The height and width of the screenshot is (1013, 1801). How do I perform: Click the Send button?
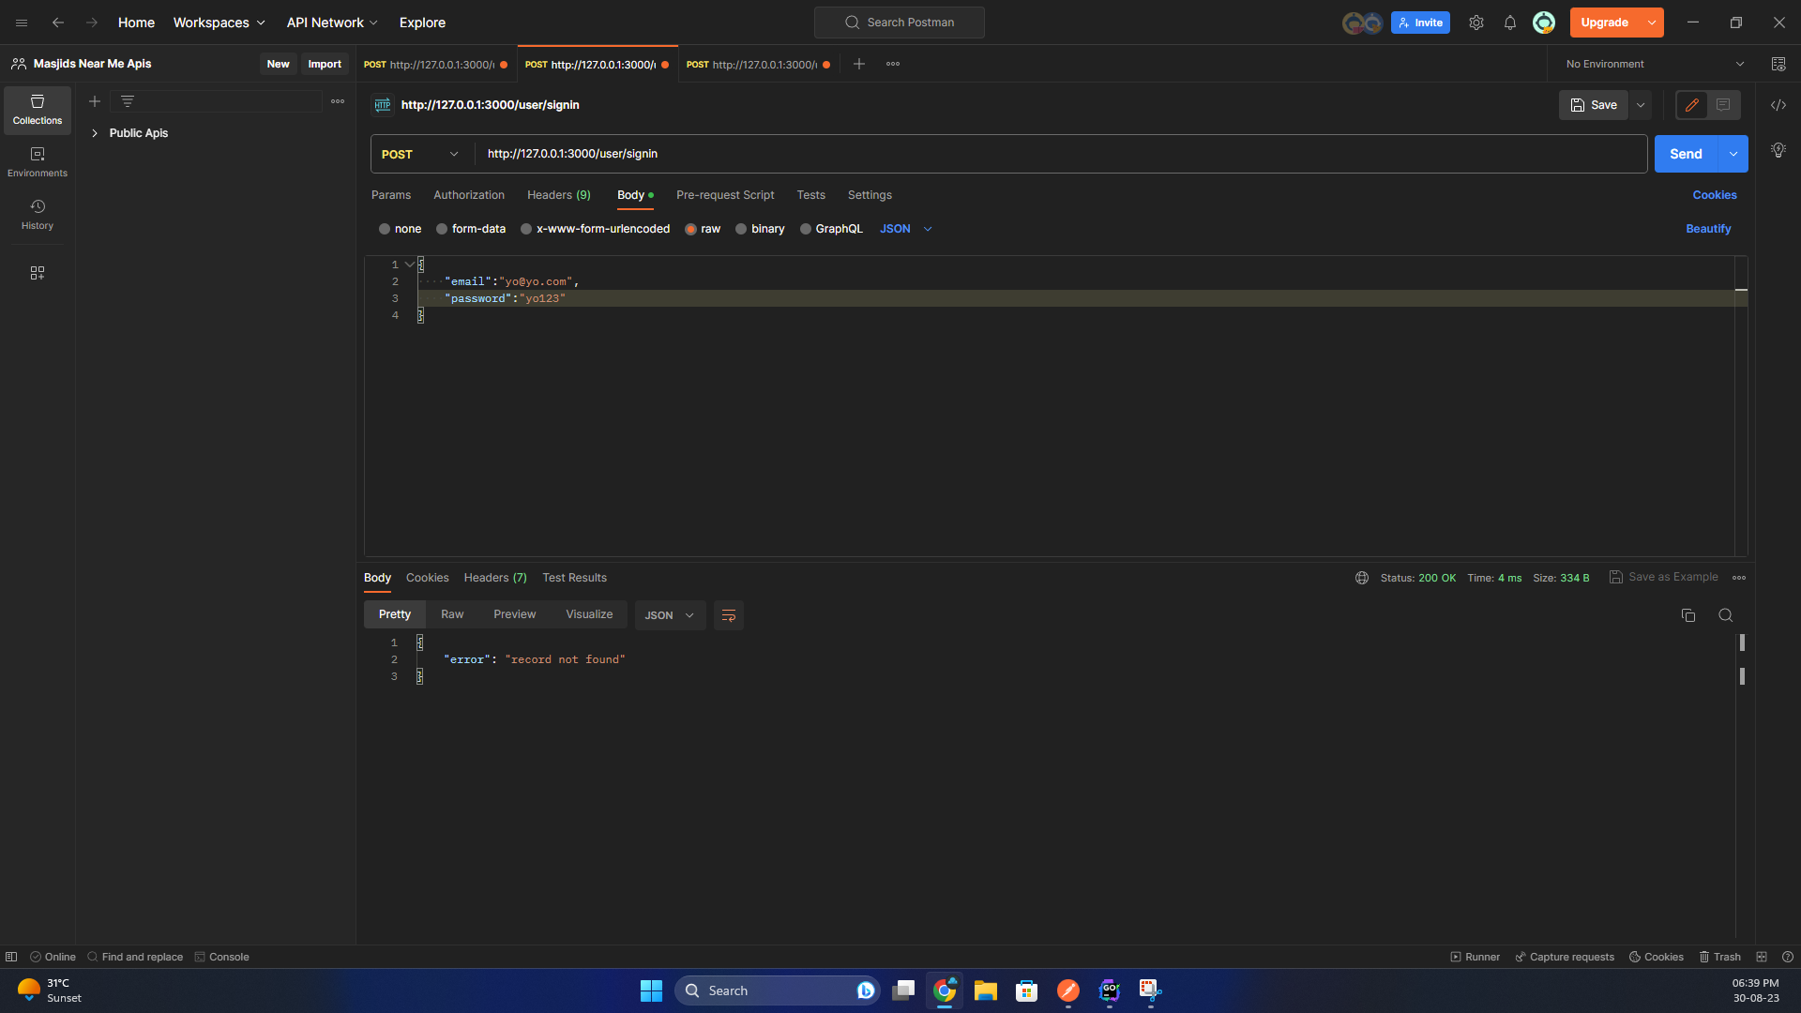click(x=1686, y=153)
